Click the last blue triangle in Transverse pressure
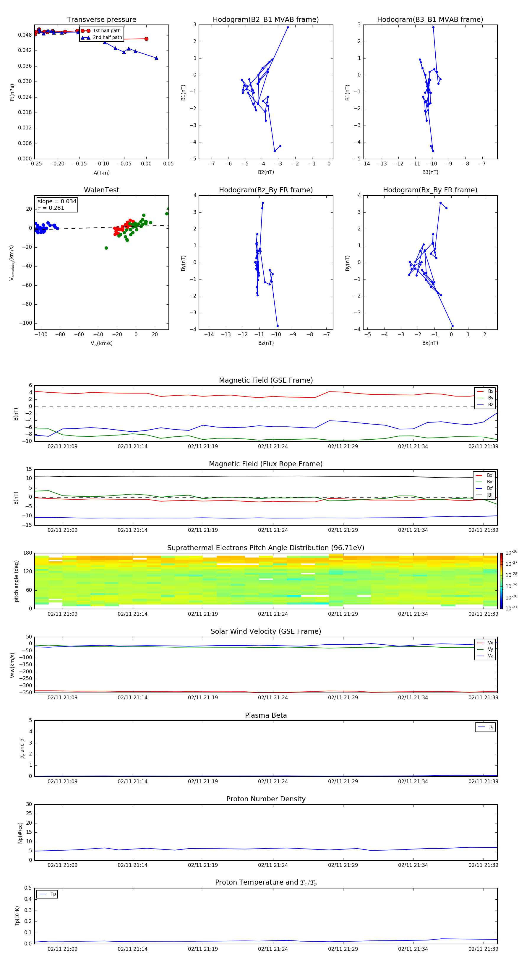 (x=156, y=58)
